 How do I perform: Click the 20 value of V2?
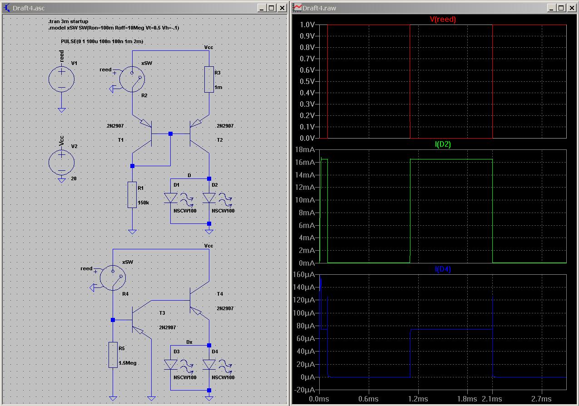[74, 179]
